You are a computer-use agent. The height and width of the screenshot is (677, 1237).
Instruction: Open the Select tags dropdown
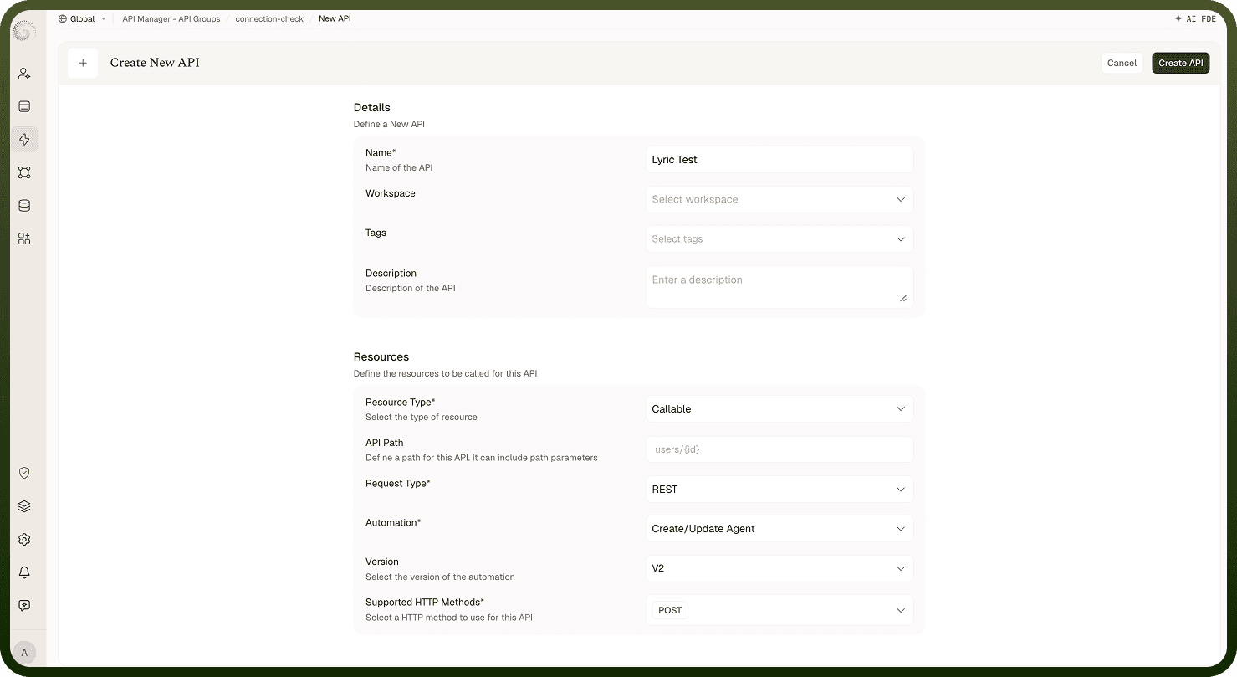(x=780, y=238)
